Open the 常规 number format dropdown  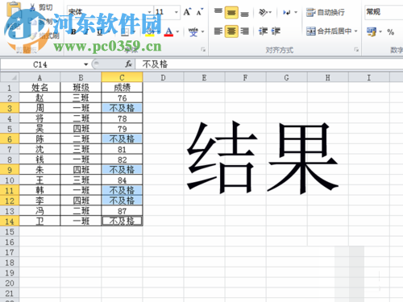384,12
